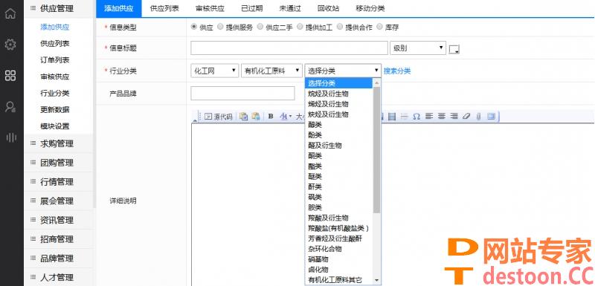This screenshot has height=286, width=595.
Task: Expand the 品牌管理 sidebar group
Action: [x=58, y=259]
